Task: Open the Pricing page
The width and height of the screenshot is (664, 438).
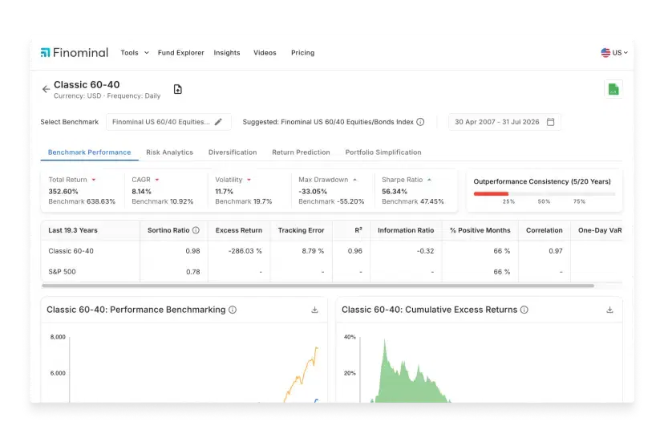Action: click(303, 52)
